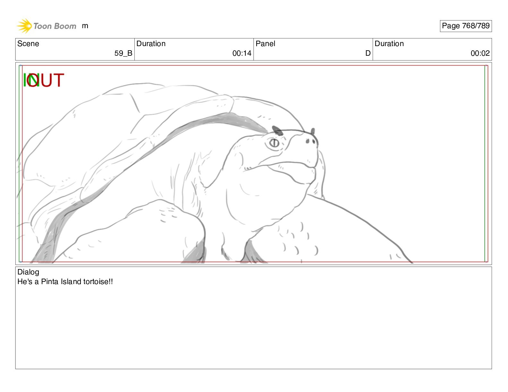Click the scene duration value 00:14
Screen dimensions: 508x392
242,53
